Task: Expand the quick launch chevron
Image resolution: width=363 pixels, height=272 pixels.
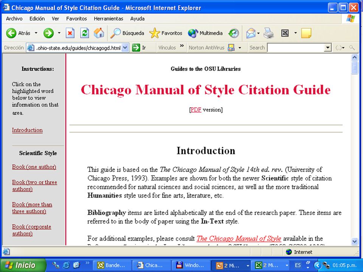Action: [87, 263]
